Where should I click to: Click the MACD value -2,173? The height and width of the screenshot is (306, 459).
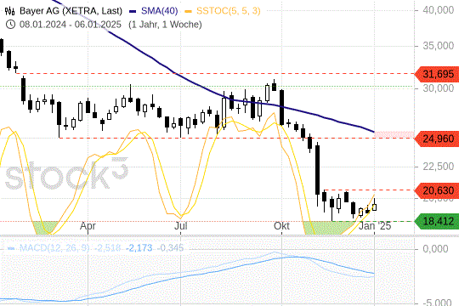139,248
